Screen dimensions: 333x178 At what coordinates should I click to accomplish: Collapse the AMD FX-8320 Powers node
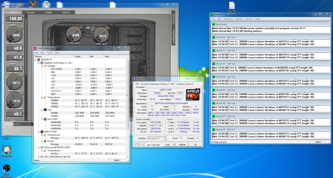coord(42,141)
